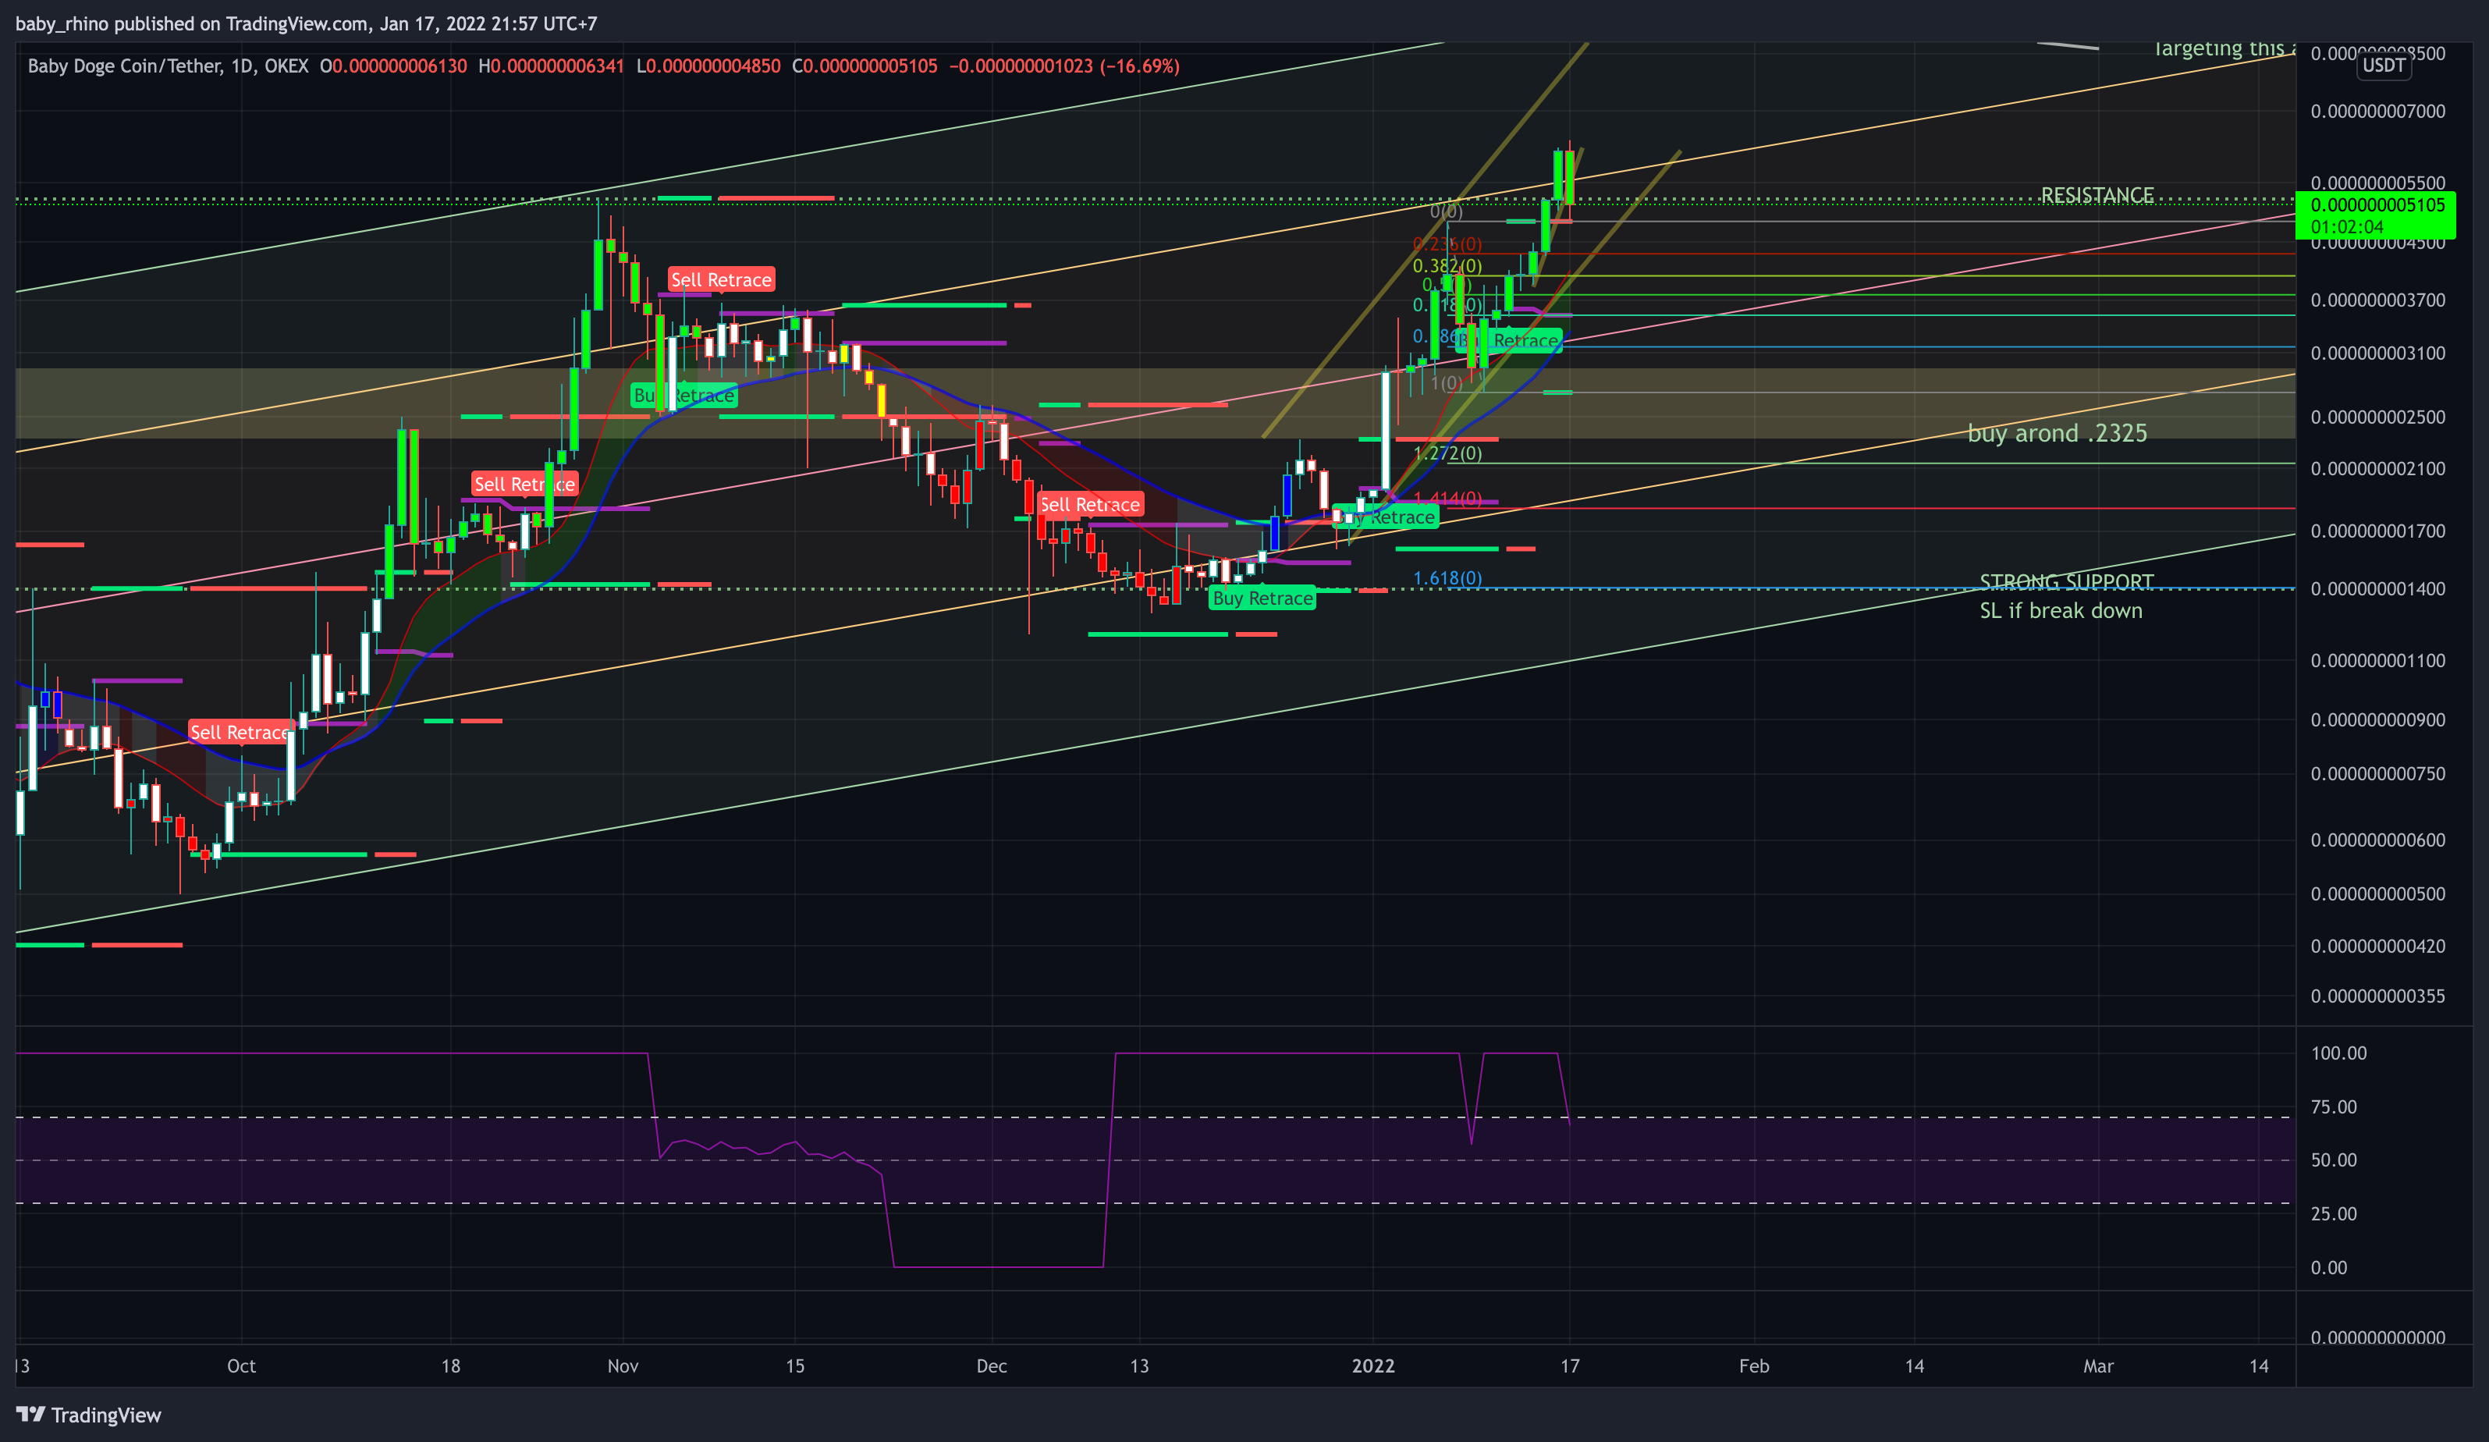
Task: Click the 0.000000002100 price axis label
Action: pos(2377,468)
